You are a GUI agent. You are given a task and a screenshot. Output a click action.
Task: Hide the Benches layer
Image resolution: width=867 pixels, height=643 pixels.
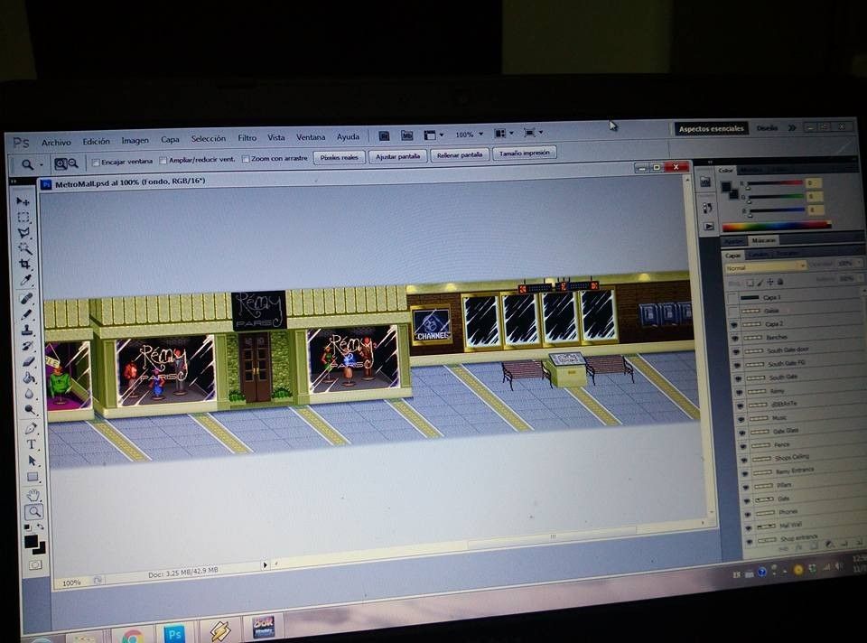[735, 338]
